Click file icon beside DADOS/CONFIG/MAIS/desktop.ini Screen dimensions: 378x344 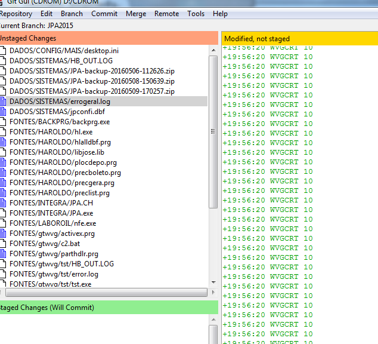2,51
